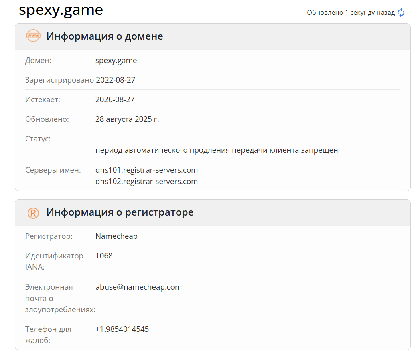The image size is (414, 357).
Task: Select the 'Информация о домене' section header
Action: (105, 36)
